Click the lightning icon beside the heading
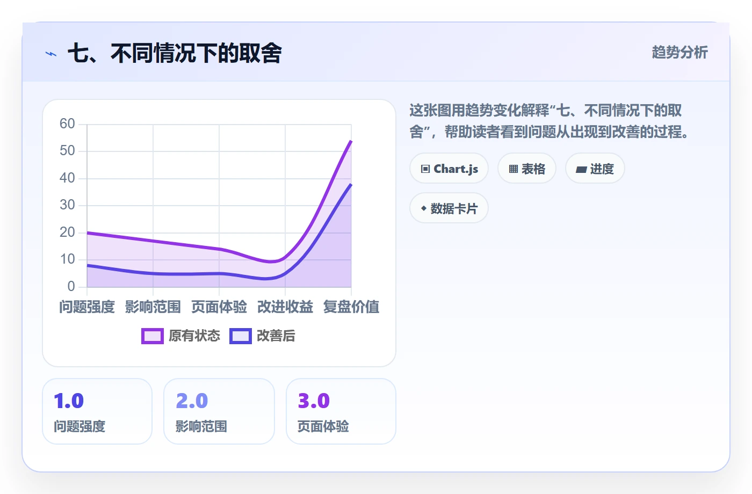The height and width of the screenshot is (494, 752). pos(51,54)
